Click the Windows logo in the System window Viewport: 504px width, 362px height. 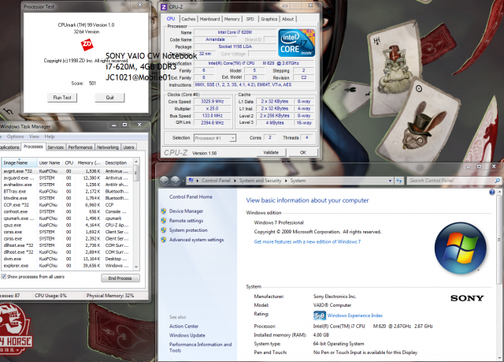point(460,248)
